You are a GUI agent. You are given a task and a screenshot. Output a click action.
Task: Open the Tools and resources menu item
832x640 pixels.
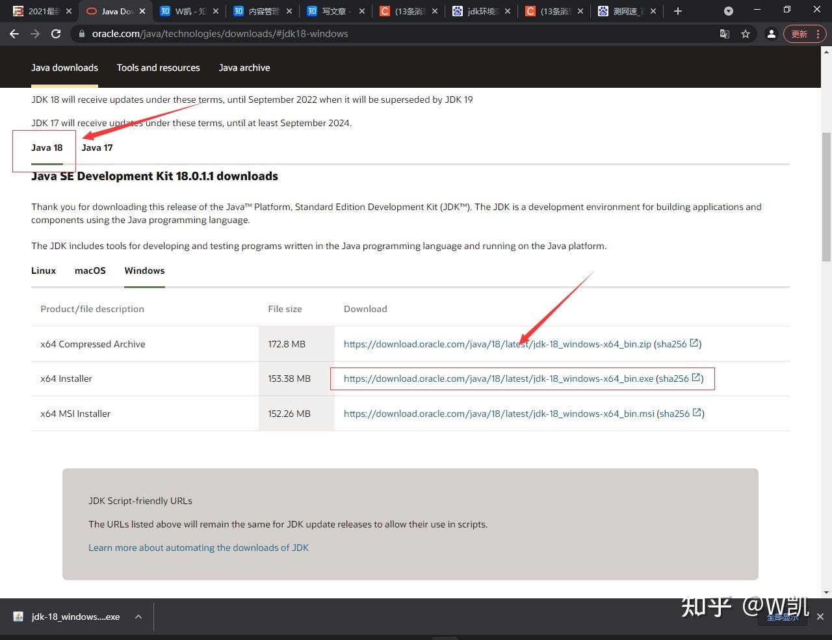[x=158, y=68]
